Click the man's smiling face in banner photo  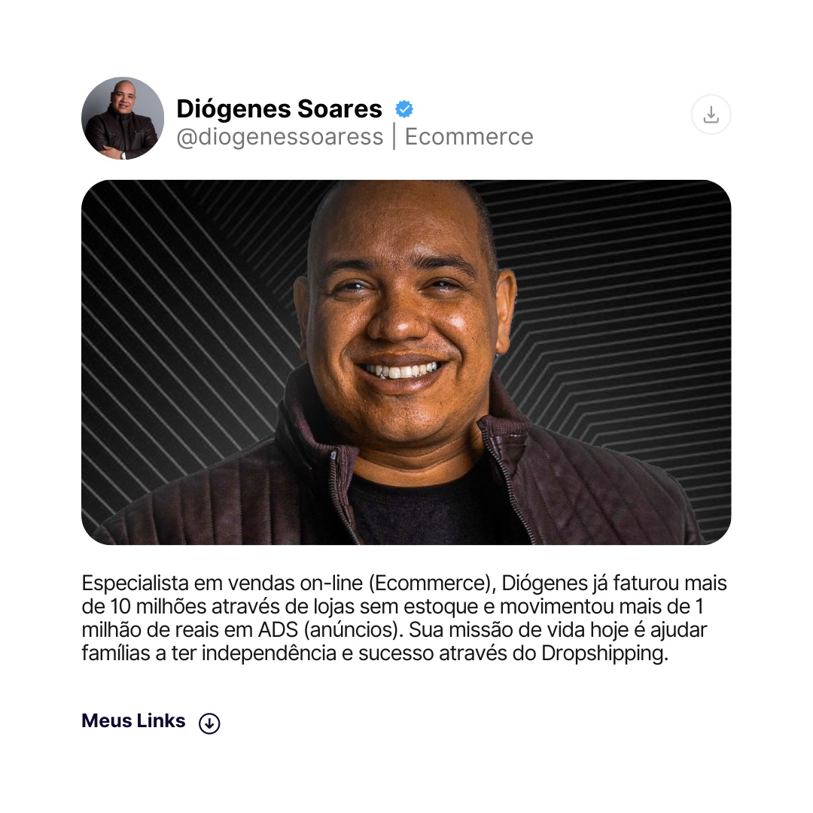(x=399, y=321)
